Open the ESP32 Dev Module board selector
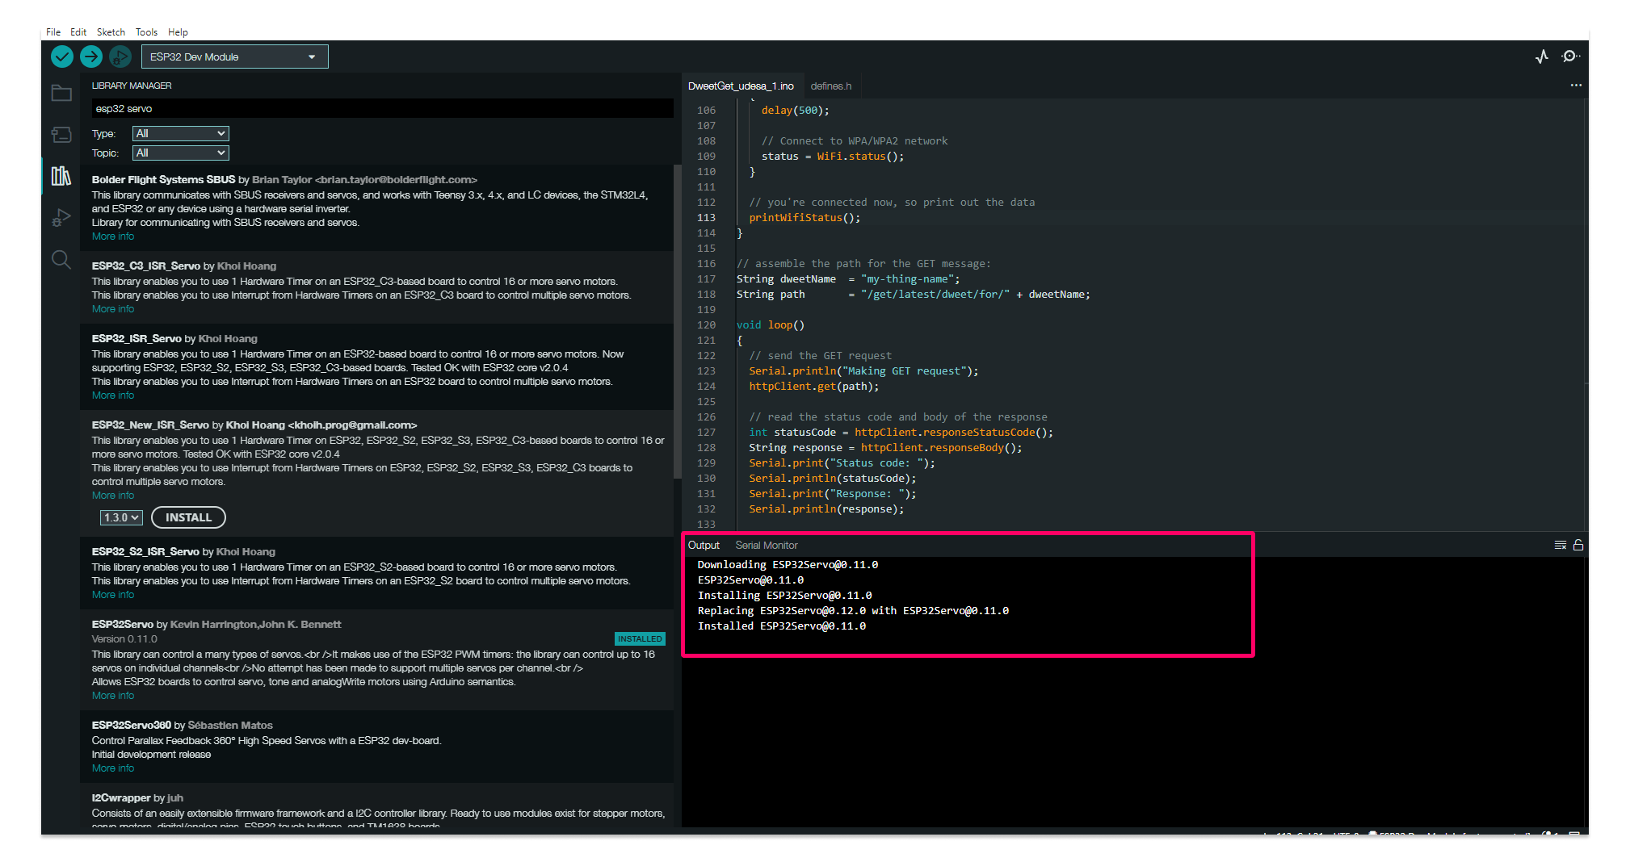The image size is (1630, 862). (x=235, y=56)
